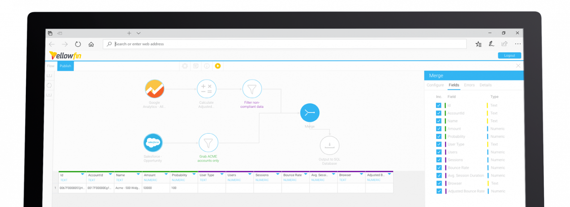Click the Logout button
570x207 pixels.
(x=509, y=55)
